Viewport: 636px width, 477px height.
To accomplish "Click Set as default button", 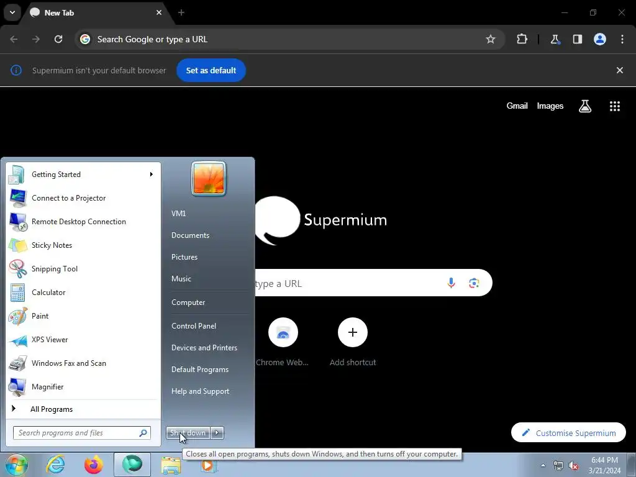I will click(x=211, y=70).
